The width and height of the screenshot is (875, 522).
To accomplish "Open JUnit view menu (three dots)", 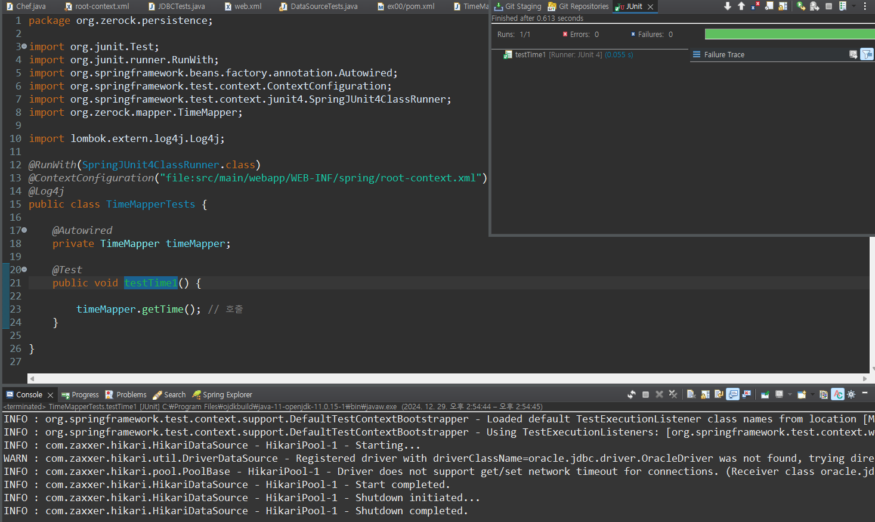I will pyautogui.click(x=865, y=6).
